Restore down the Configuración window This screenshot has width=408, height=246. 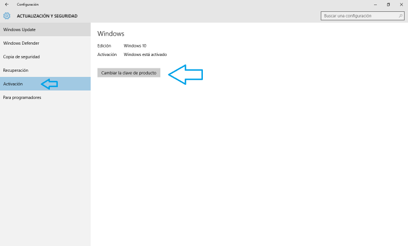(388, 5)
